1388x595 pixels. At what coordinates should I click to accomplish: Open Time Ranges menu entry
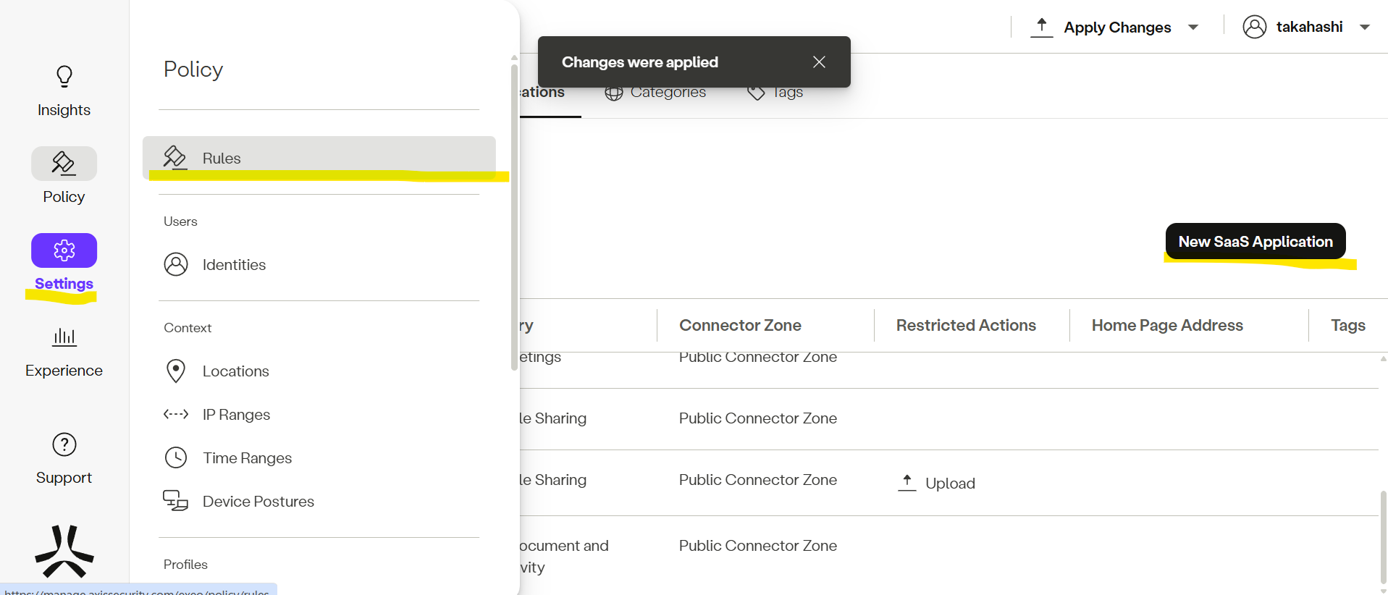click(247, 458)
